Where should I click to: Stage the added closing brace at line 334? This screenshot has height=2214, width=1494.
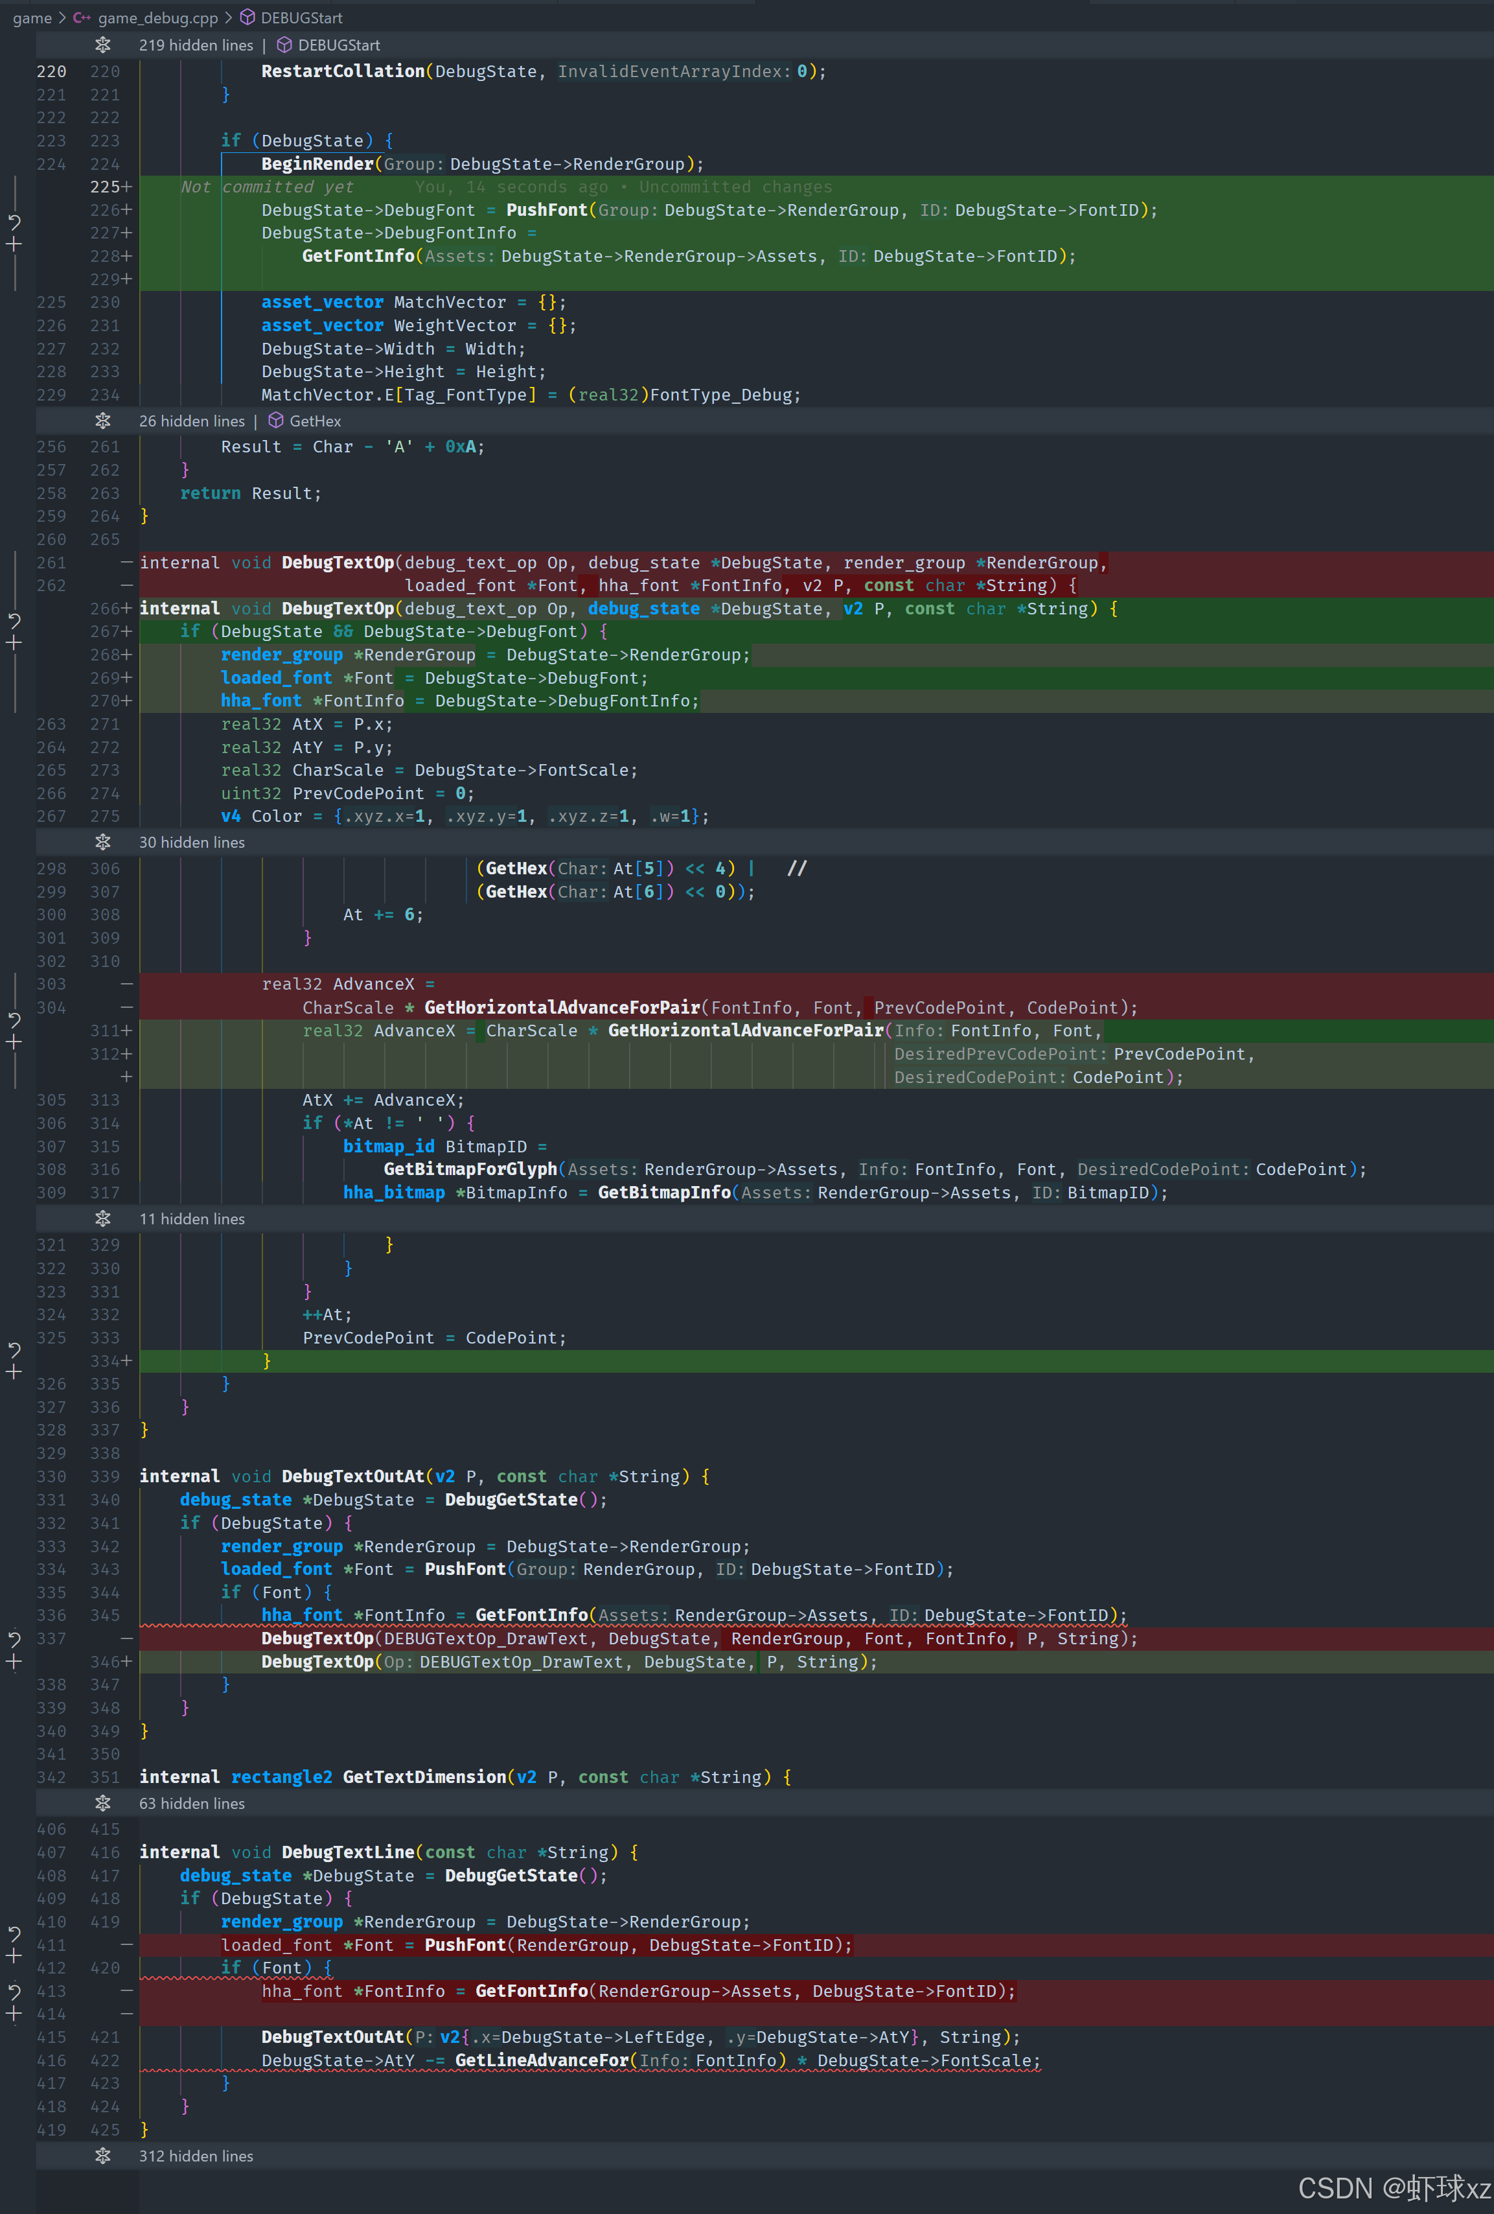point(14,1372)
